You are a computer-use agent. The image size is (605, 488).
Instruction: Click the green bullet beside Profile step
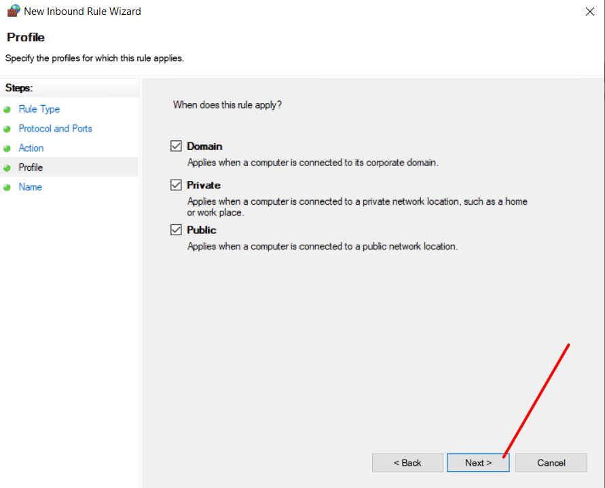point(7,168)
